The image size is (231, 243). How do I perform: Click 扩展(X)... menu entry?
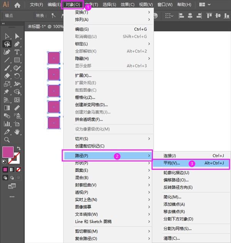[83, 75]
